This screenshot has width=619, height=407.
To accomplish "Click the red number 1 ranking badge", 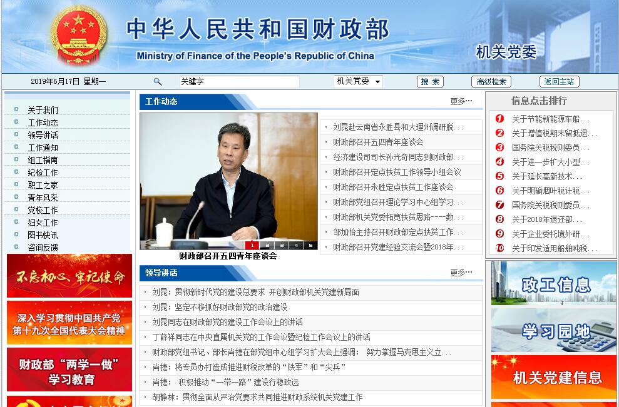I will 499,119.
